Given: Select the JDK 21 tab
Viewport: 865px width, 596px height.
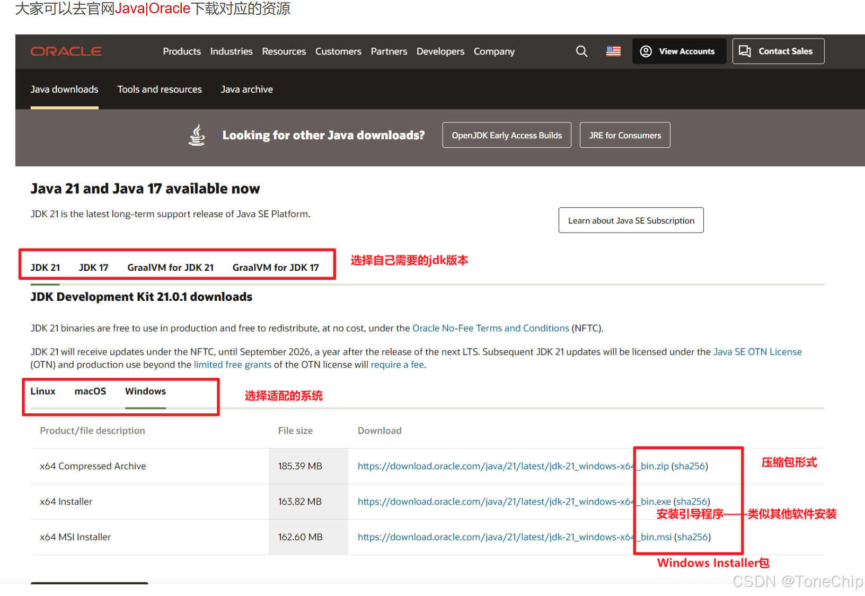Looking at the screenshot, I should (45, 268).
